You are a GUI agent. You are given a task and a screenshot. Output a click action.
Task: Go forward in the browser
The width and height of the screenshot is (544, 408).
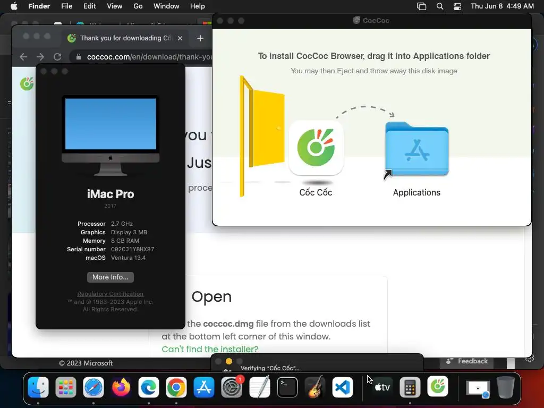pyautogui.click(x=40, y=57)
